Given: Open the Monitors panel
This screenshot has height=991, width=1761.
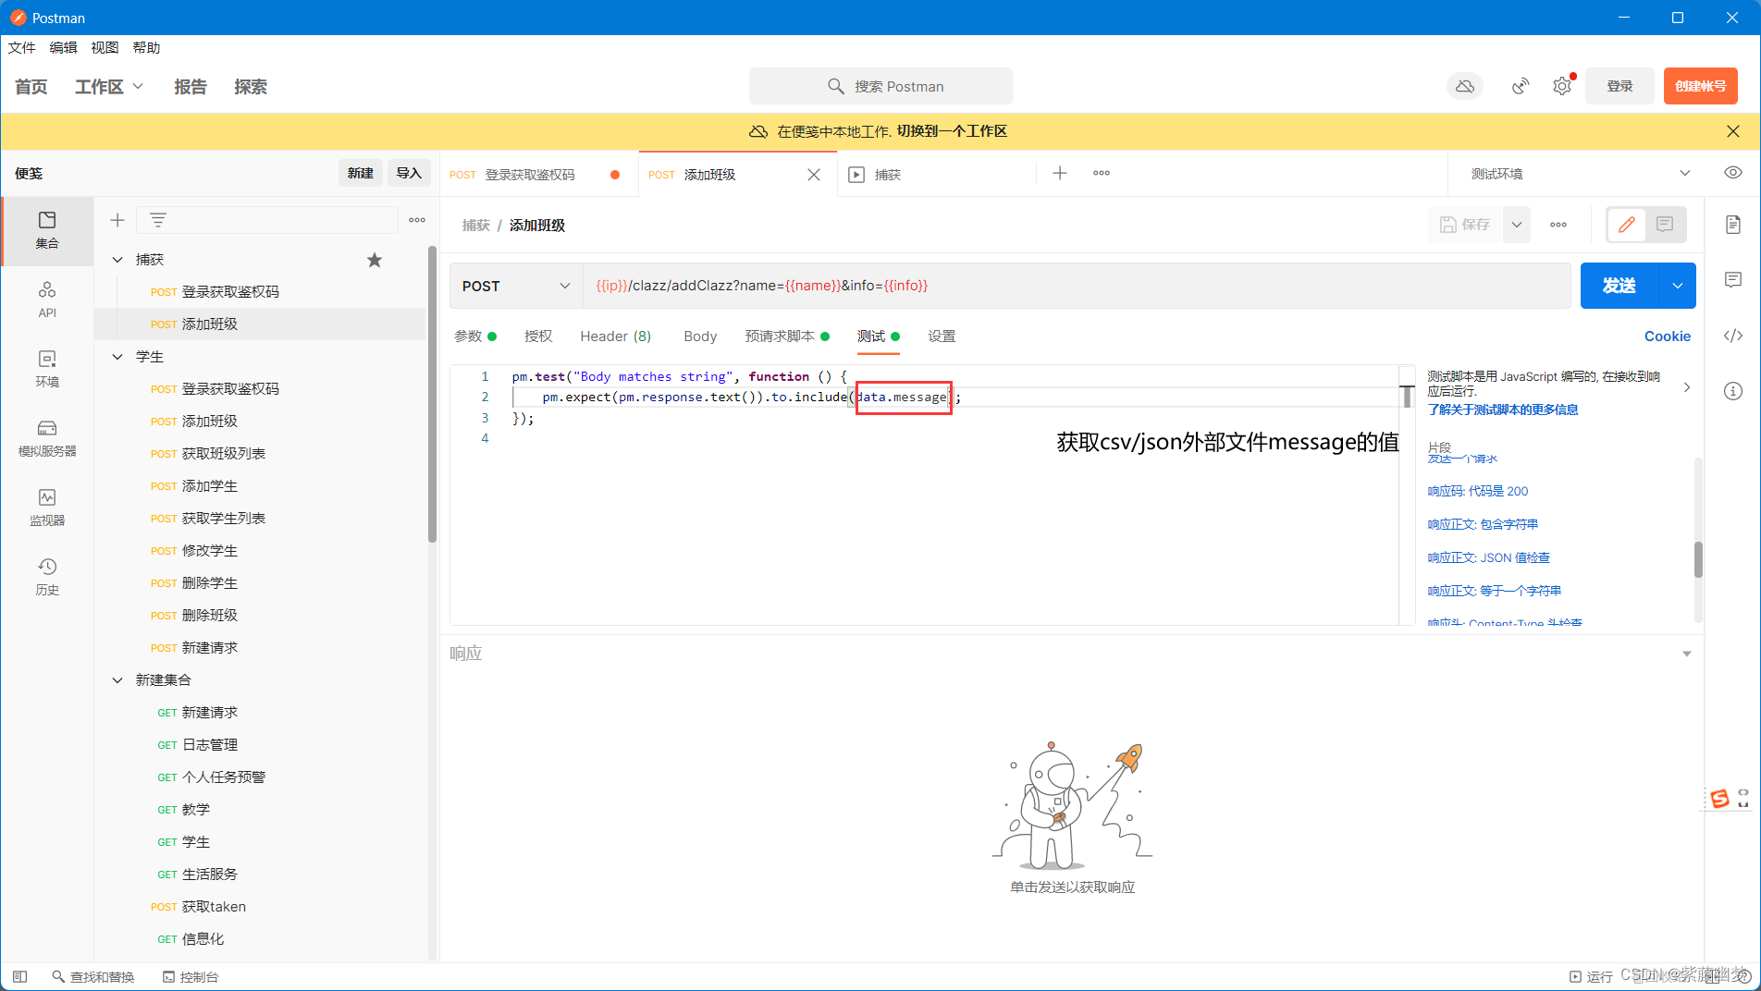Looking at the screenshot, I should pos(47,508).
